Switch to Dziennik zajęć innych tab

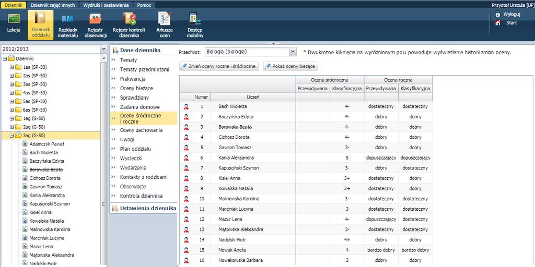(x=53, y=5)
